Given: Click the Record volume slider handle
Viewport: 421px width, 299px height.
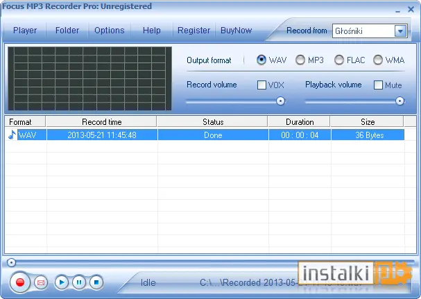Looking at the screenshot, I should pyautogui.click(x=281, y=101).
